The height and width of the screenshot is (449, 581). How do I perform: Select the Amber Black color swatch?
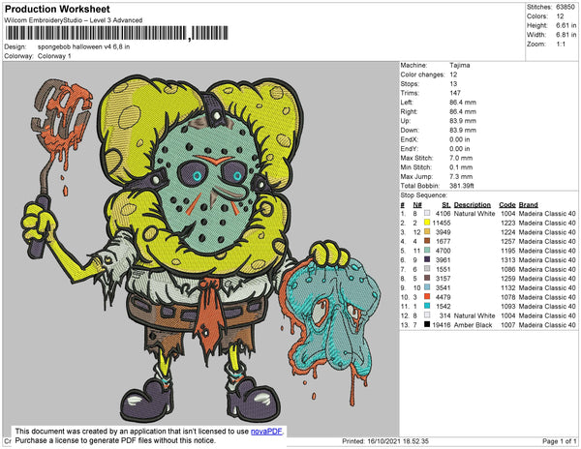click(x=427, y=324)
